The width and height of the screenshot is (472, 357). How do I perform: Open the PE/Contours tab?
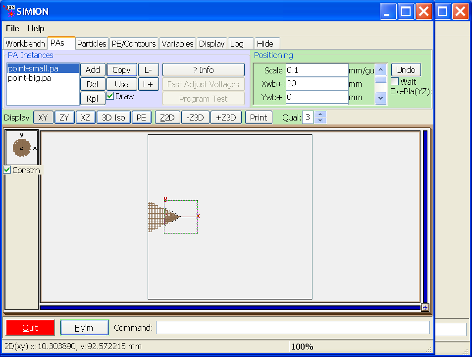pos(134,44)
